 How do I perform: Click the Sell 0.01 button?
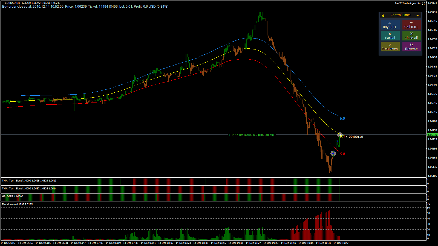tap(411, 25)
